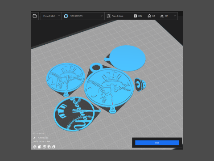Switch to the right side view icon
Viewport: 214px width, 161px height.
pos(53,147)
